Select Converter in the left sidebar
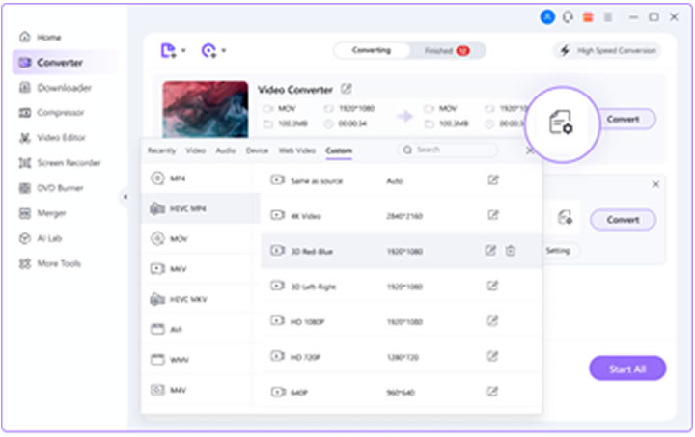Screen dimensions: 695x437 [65, 63]
